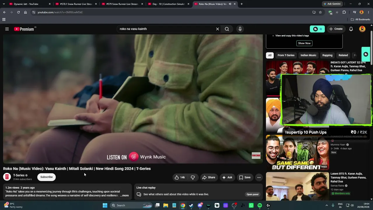Open the T-Series channel avatar
Image resolution: width=373 pixels, height=210 pixels.
point(7,177)
